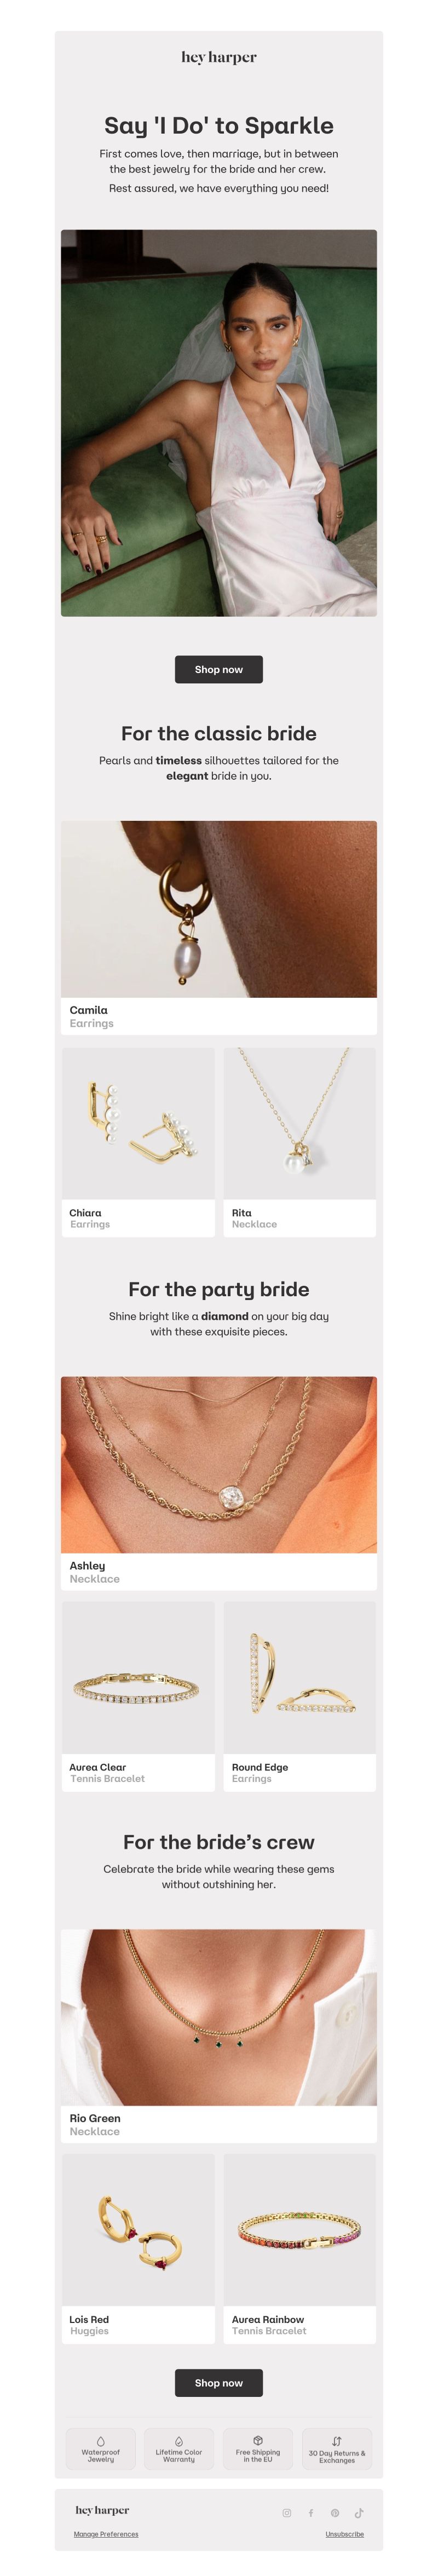
Task: Select the Chiara Earrings product card
Action: click(x=138, y=1141)
